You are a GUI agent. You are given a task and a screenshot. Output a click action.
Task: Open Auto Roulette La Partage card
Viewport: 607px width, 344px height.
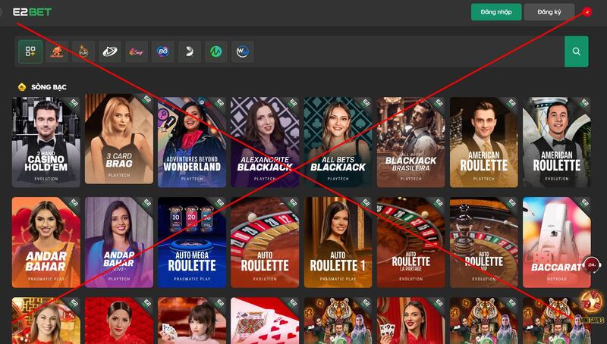411,242
